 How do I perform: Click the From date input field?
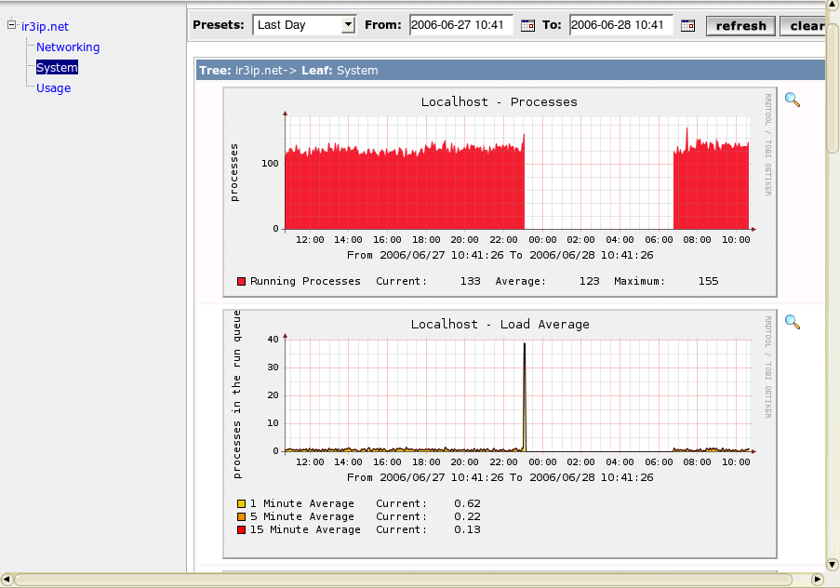pyautogui.click(x=461, y=25)
